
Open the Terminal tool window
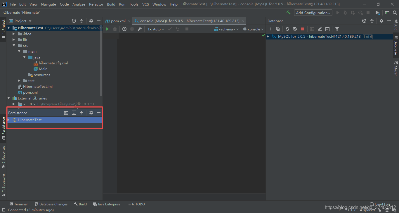[18, 204]
